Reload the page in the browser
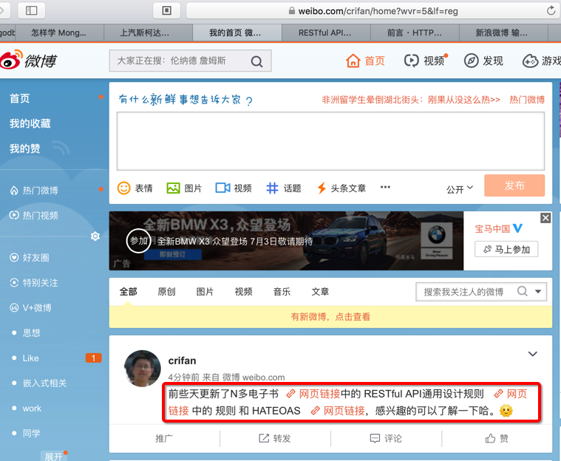This screenshot has width=561, height=461. click(551, 11)
